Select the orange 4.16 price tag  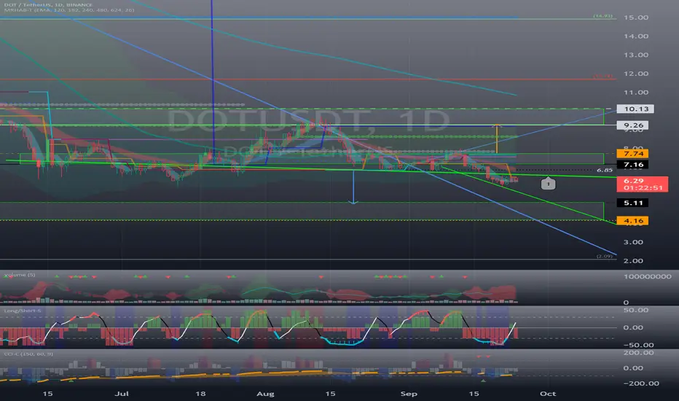[x=632, y=221]
